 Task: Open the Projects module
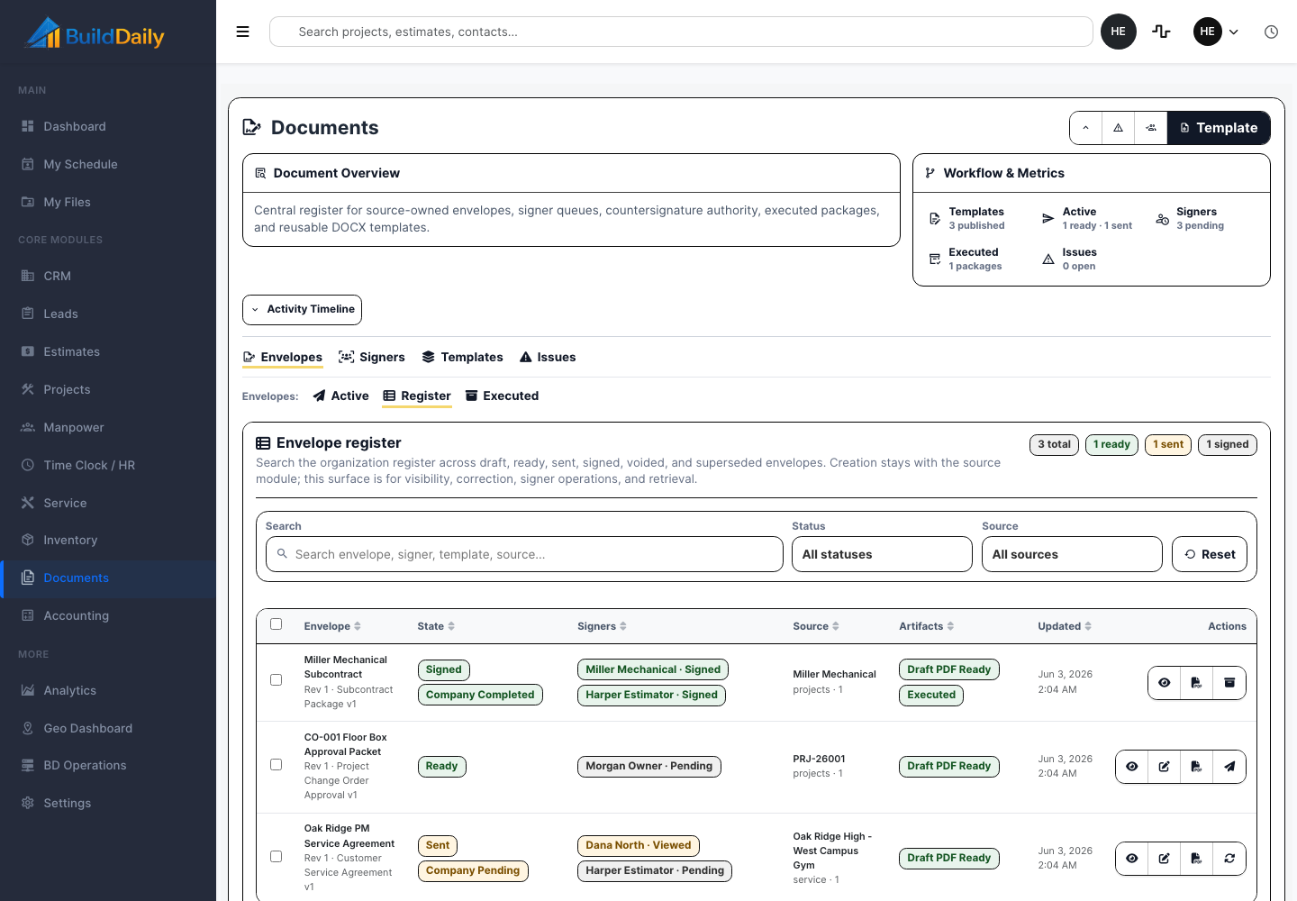(108, 389)
